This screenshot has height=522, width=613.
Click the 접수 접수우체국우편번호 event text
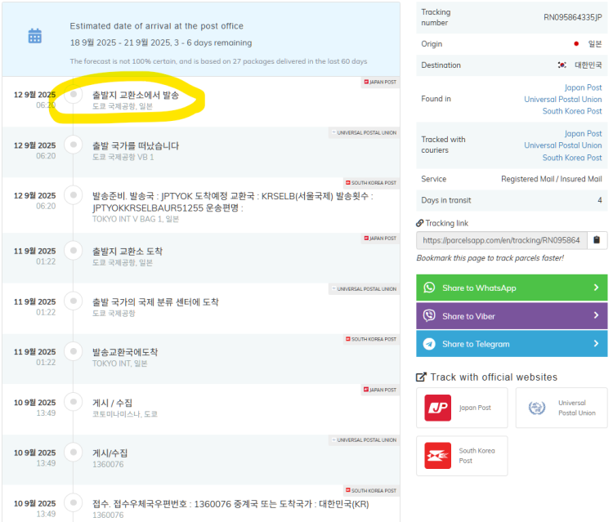coord(230,504)
